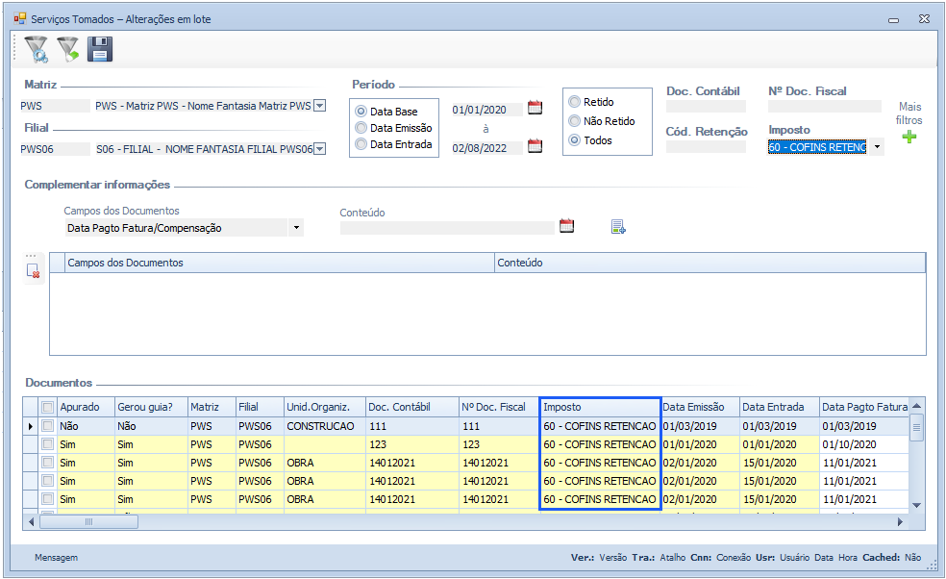
Task: Open the Conteúdo calendar icon
Action: pos(566,226)
